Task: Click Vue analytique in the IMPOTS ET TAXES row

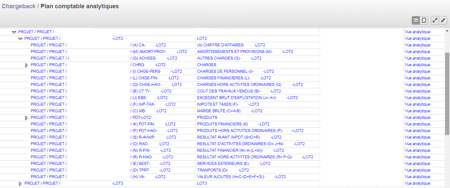Action: click(417, 104)
